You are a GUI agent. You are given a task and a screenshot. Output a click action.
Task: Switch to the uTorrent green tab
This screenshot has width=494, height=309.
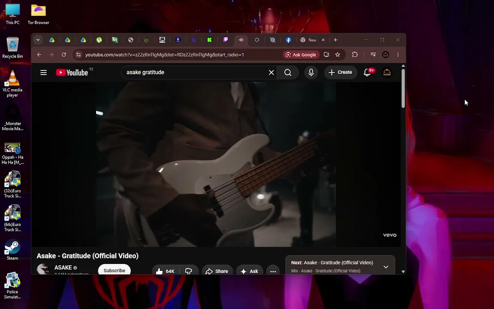99,40
